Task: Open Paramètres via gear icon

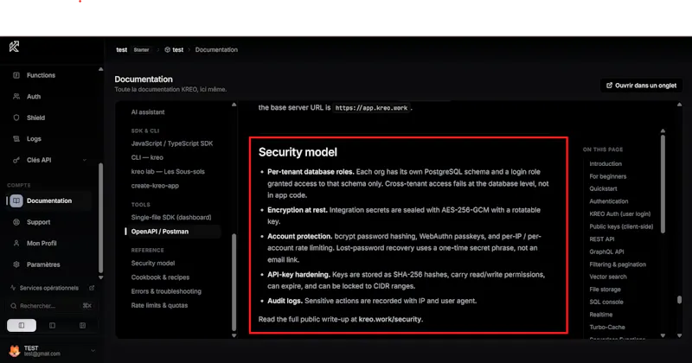Action: 16,264
